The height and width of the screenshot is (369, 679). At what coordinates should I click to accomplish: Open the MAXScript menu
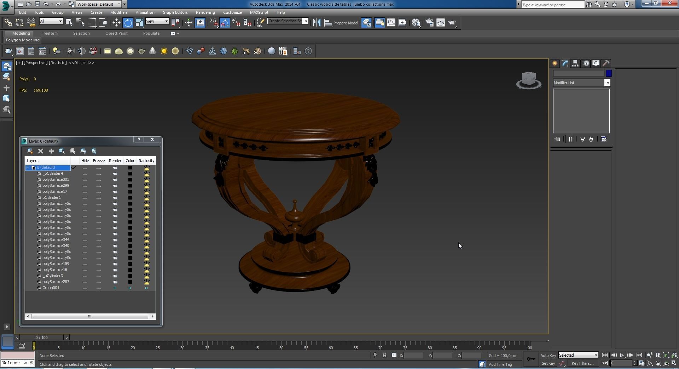pyautogui.click(x=259, y=12)
